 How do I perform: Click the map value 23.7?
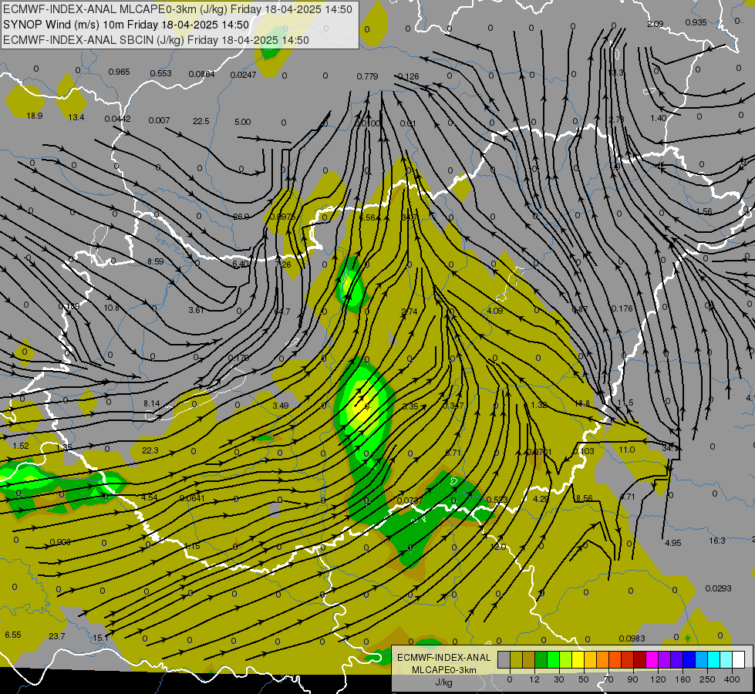57,636
